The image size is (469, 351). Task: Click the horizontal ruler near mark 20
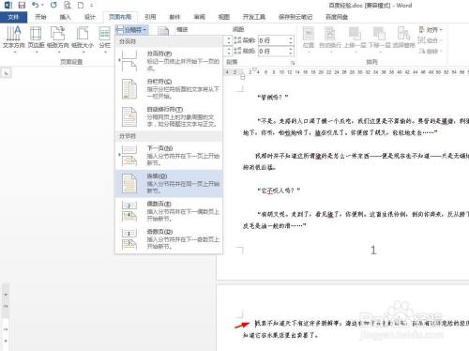coord(321,72)
